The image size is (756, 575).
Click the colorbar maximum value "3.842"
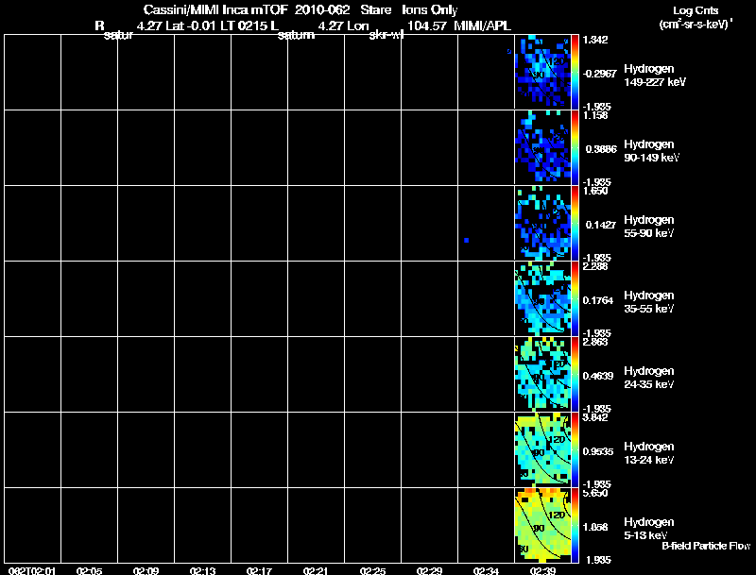(x=595, y=417)
